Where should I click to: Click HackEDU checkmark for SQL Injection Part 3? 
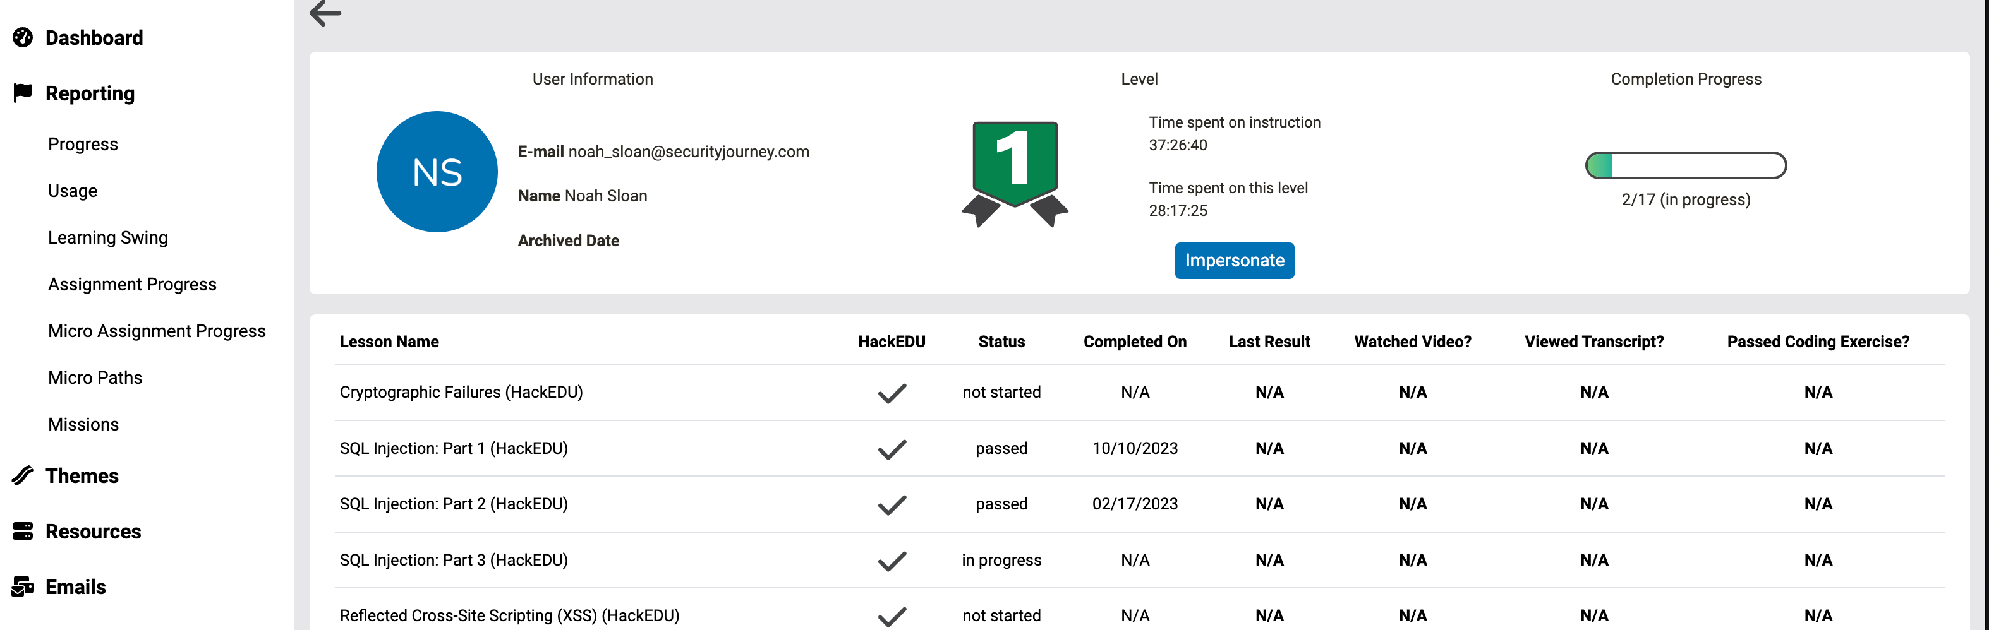coord(892,561)
